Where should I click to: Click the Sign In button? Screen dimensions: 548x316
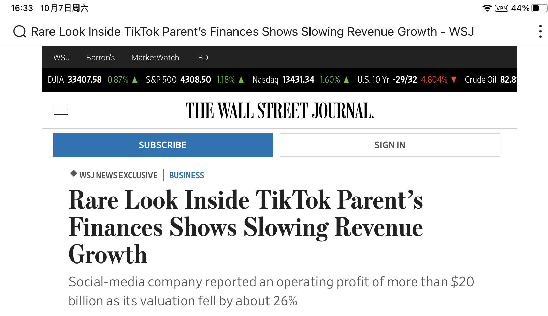tap(390, 145)
